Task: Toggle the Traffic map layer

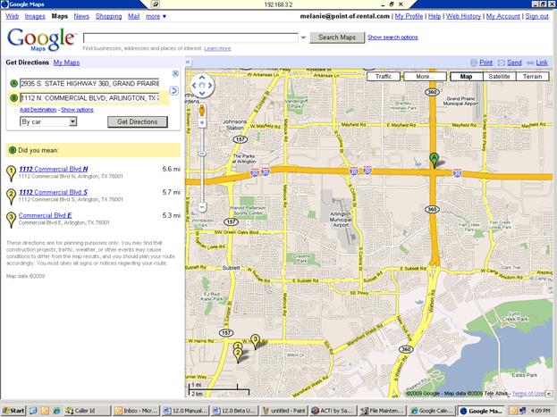Action: (x=384, y=76)
